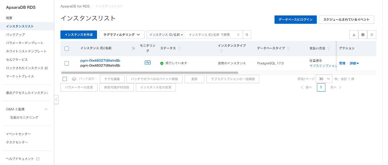Click the download export icon

pyautogui.click(x=354, y=35)
